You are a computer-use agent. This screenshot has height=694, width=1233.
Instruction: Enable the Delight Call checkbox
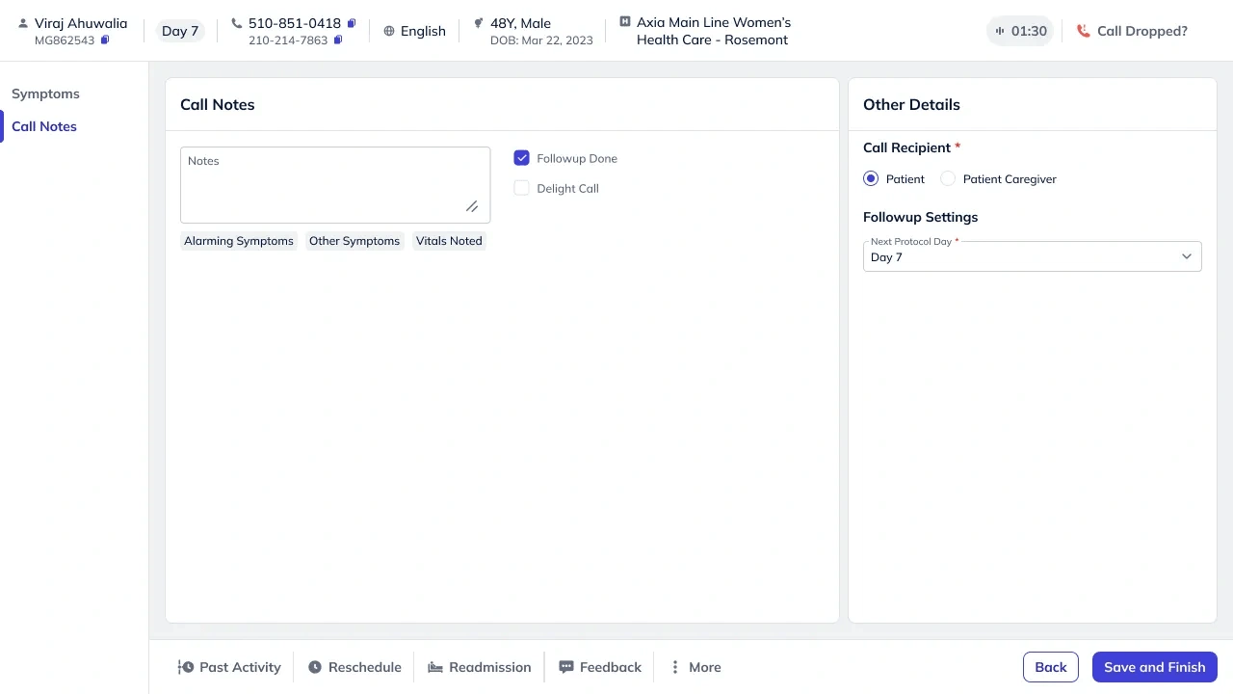pyautogui.click(x=522, y=188)
